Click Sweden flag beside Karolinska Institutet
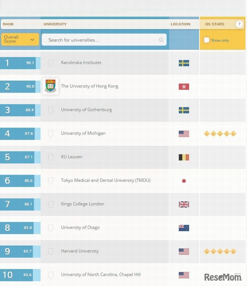The height and width of the screenshot is (286, 247). tap(184, 63)
